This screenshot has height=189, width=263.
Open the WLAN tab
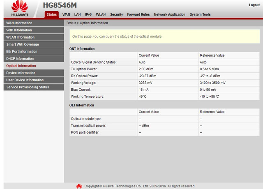tap(101, 14)
